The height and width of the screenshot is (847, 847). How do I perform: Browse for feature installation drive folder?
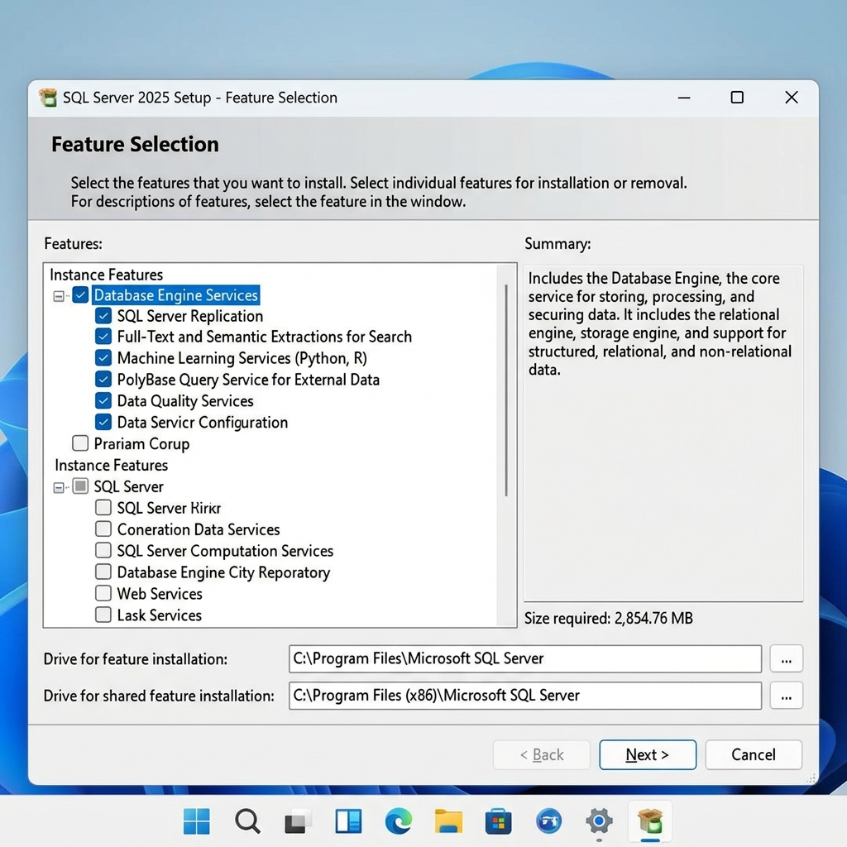point(786,658)
